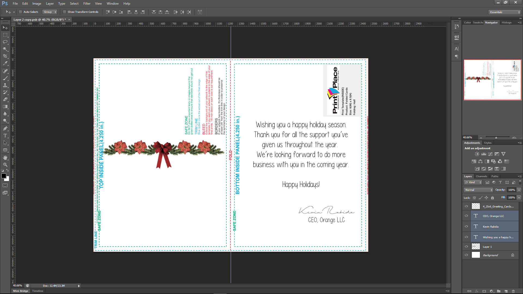The width and height of the screenshot is (523, 294).
Task: Select the Eyedropper tool
Action: pyautogui.click(x=5, y=63)
